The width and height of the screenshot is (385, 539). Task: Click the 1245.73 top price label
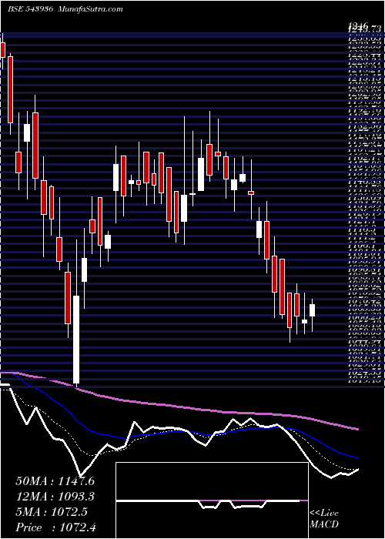pyautogui.click(x=363, y=29)
